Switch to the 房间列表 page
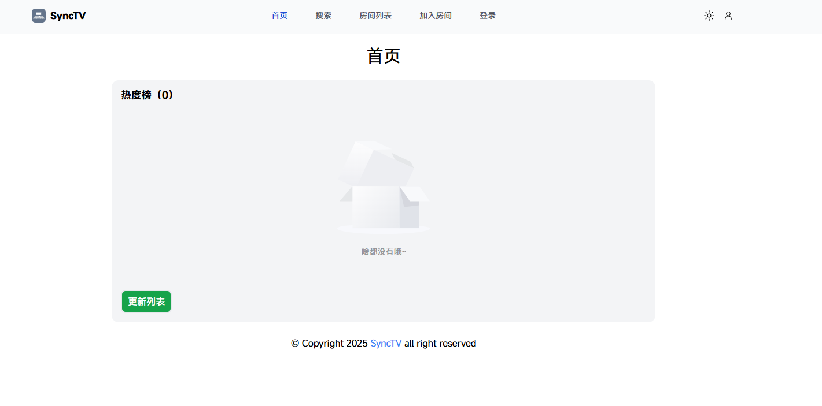 tap(375, 16)
